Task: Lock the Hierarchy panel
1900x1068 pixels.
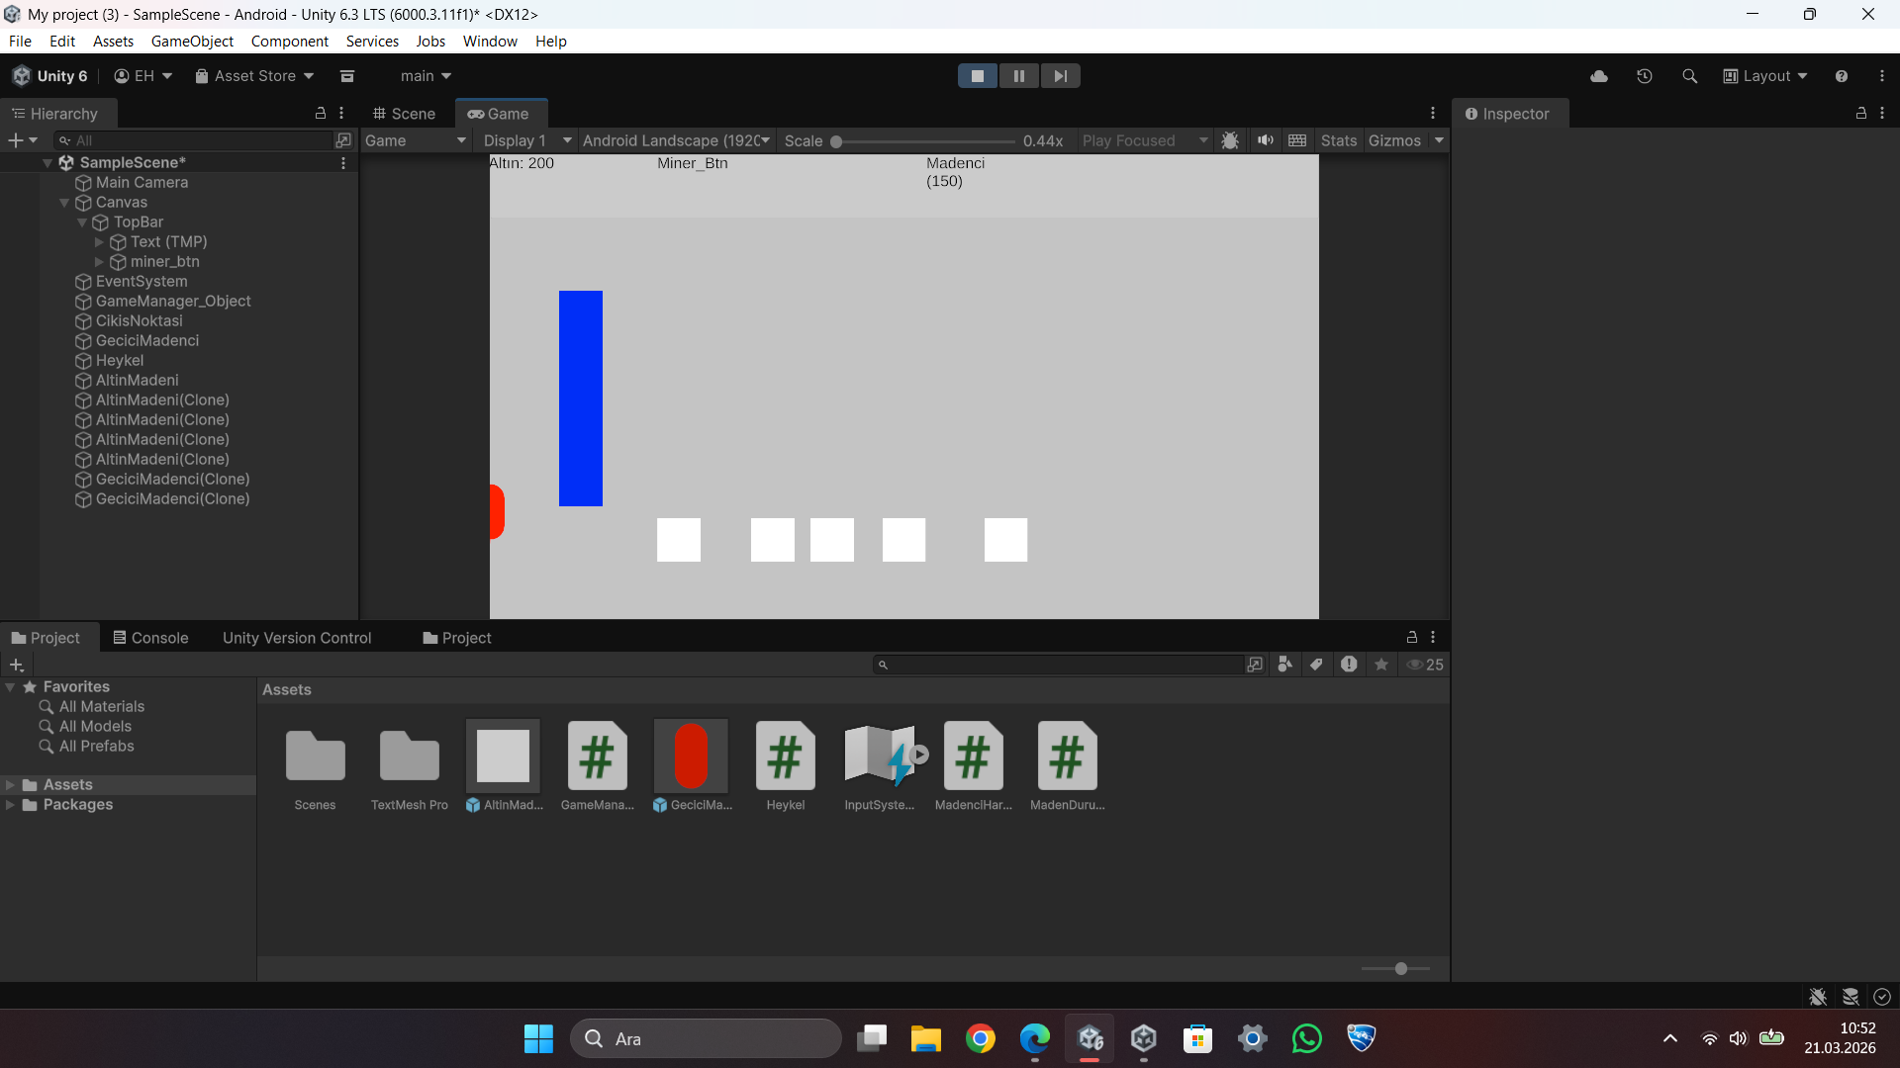Action: (321, 114)
